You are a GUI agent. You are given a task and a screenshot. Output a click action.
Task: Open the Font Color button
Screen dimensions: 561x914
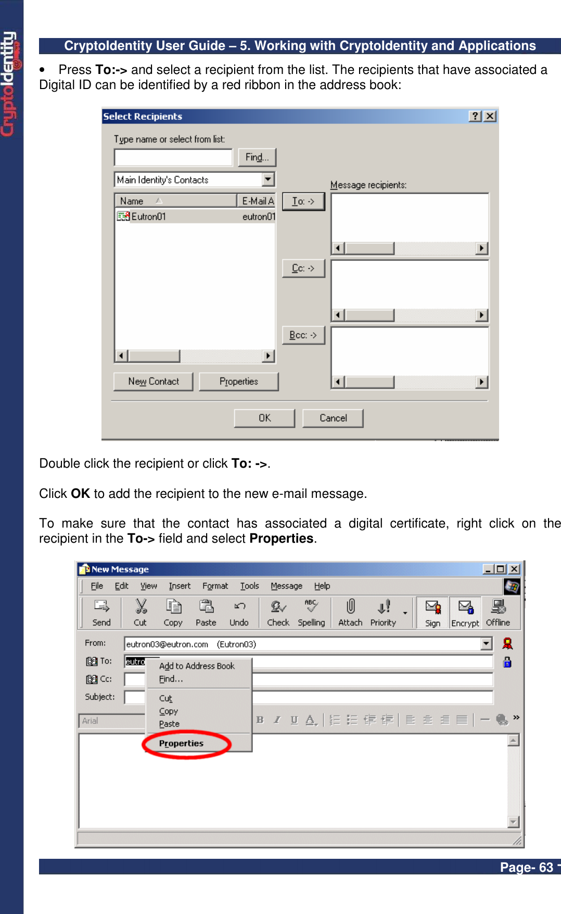pyautogui.click(x=311, y=720)
